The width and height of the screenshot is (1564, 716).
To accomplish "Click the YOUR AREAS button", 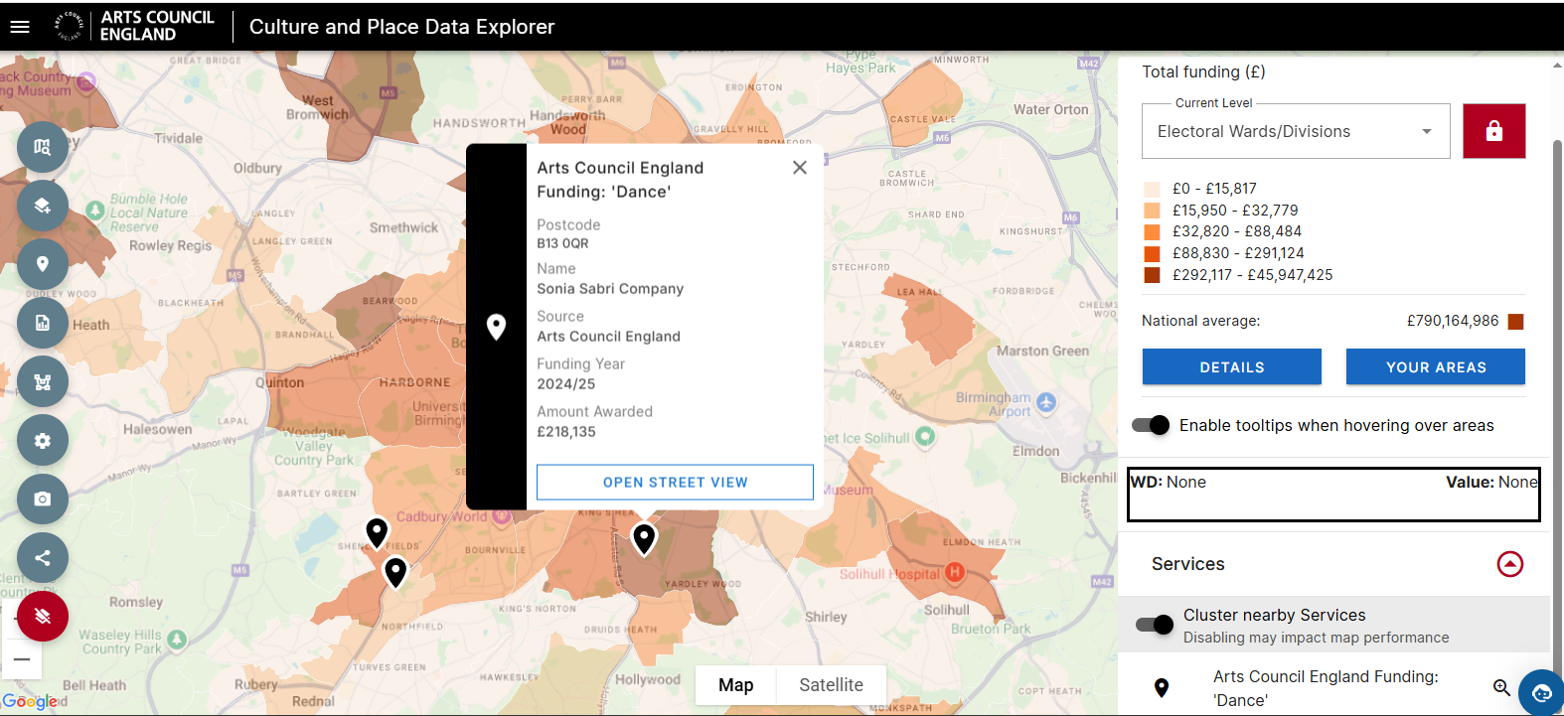I will (x=1436, y=366).
